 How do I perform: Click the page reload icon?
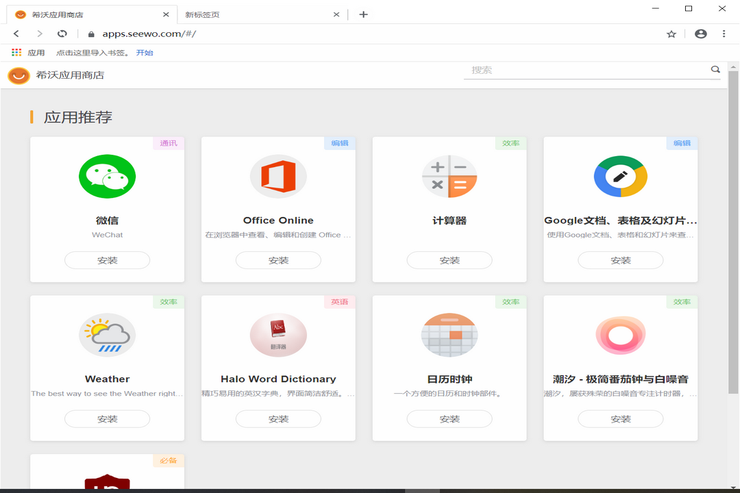click(x=62, y=33)
